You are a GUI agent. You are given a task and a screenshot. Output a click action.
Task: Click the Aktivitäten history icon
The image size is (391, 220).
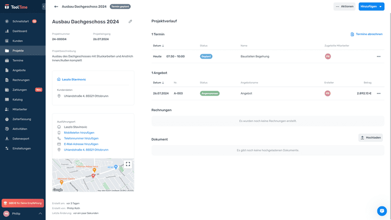pos(7,129)
